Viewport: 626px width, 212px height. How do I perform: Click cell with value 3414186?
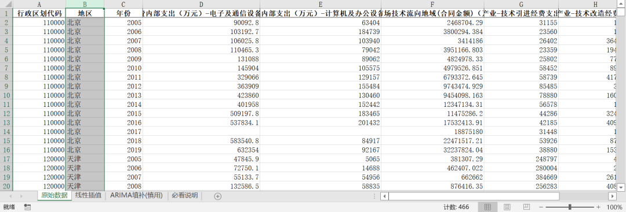click(x=432, y=41)
